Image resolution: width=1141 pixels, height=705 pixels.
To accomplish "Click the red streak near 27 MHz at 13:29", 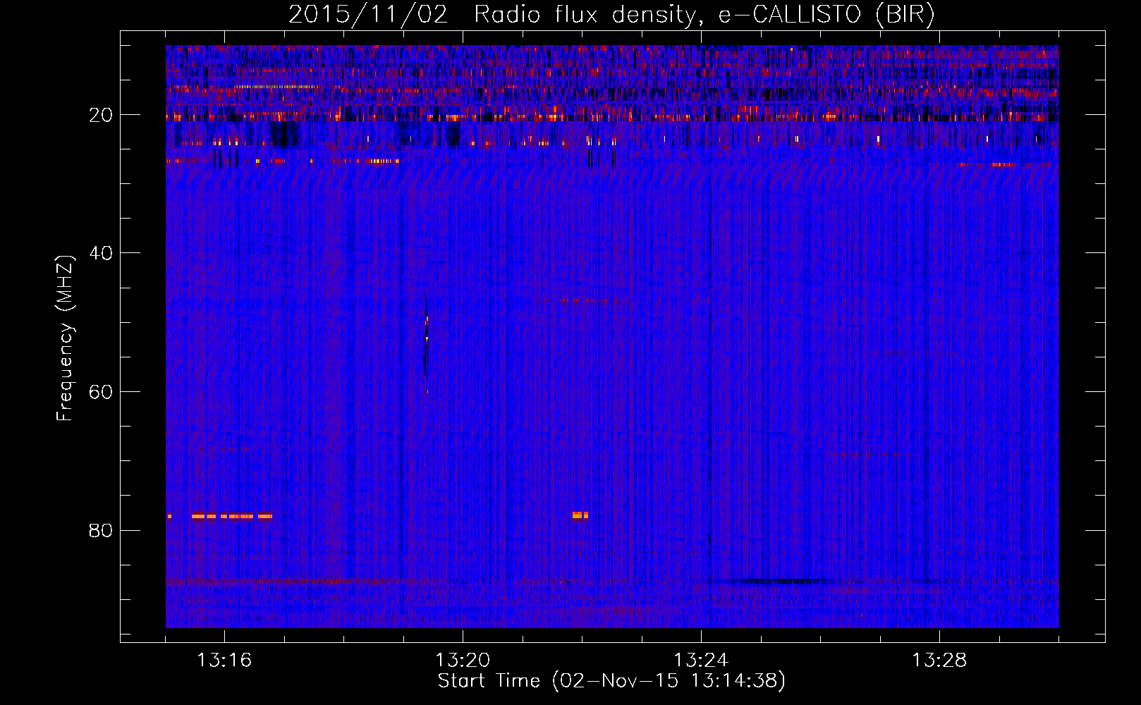I will pos(1003,165).
